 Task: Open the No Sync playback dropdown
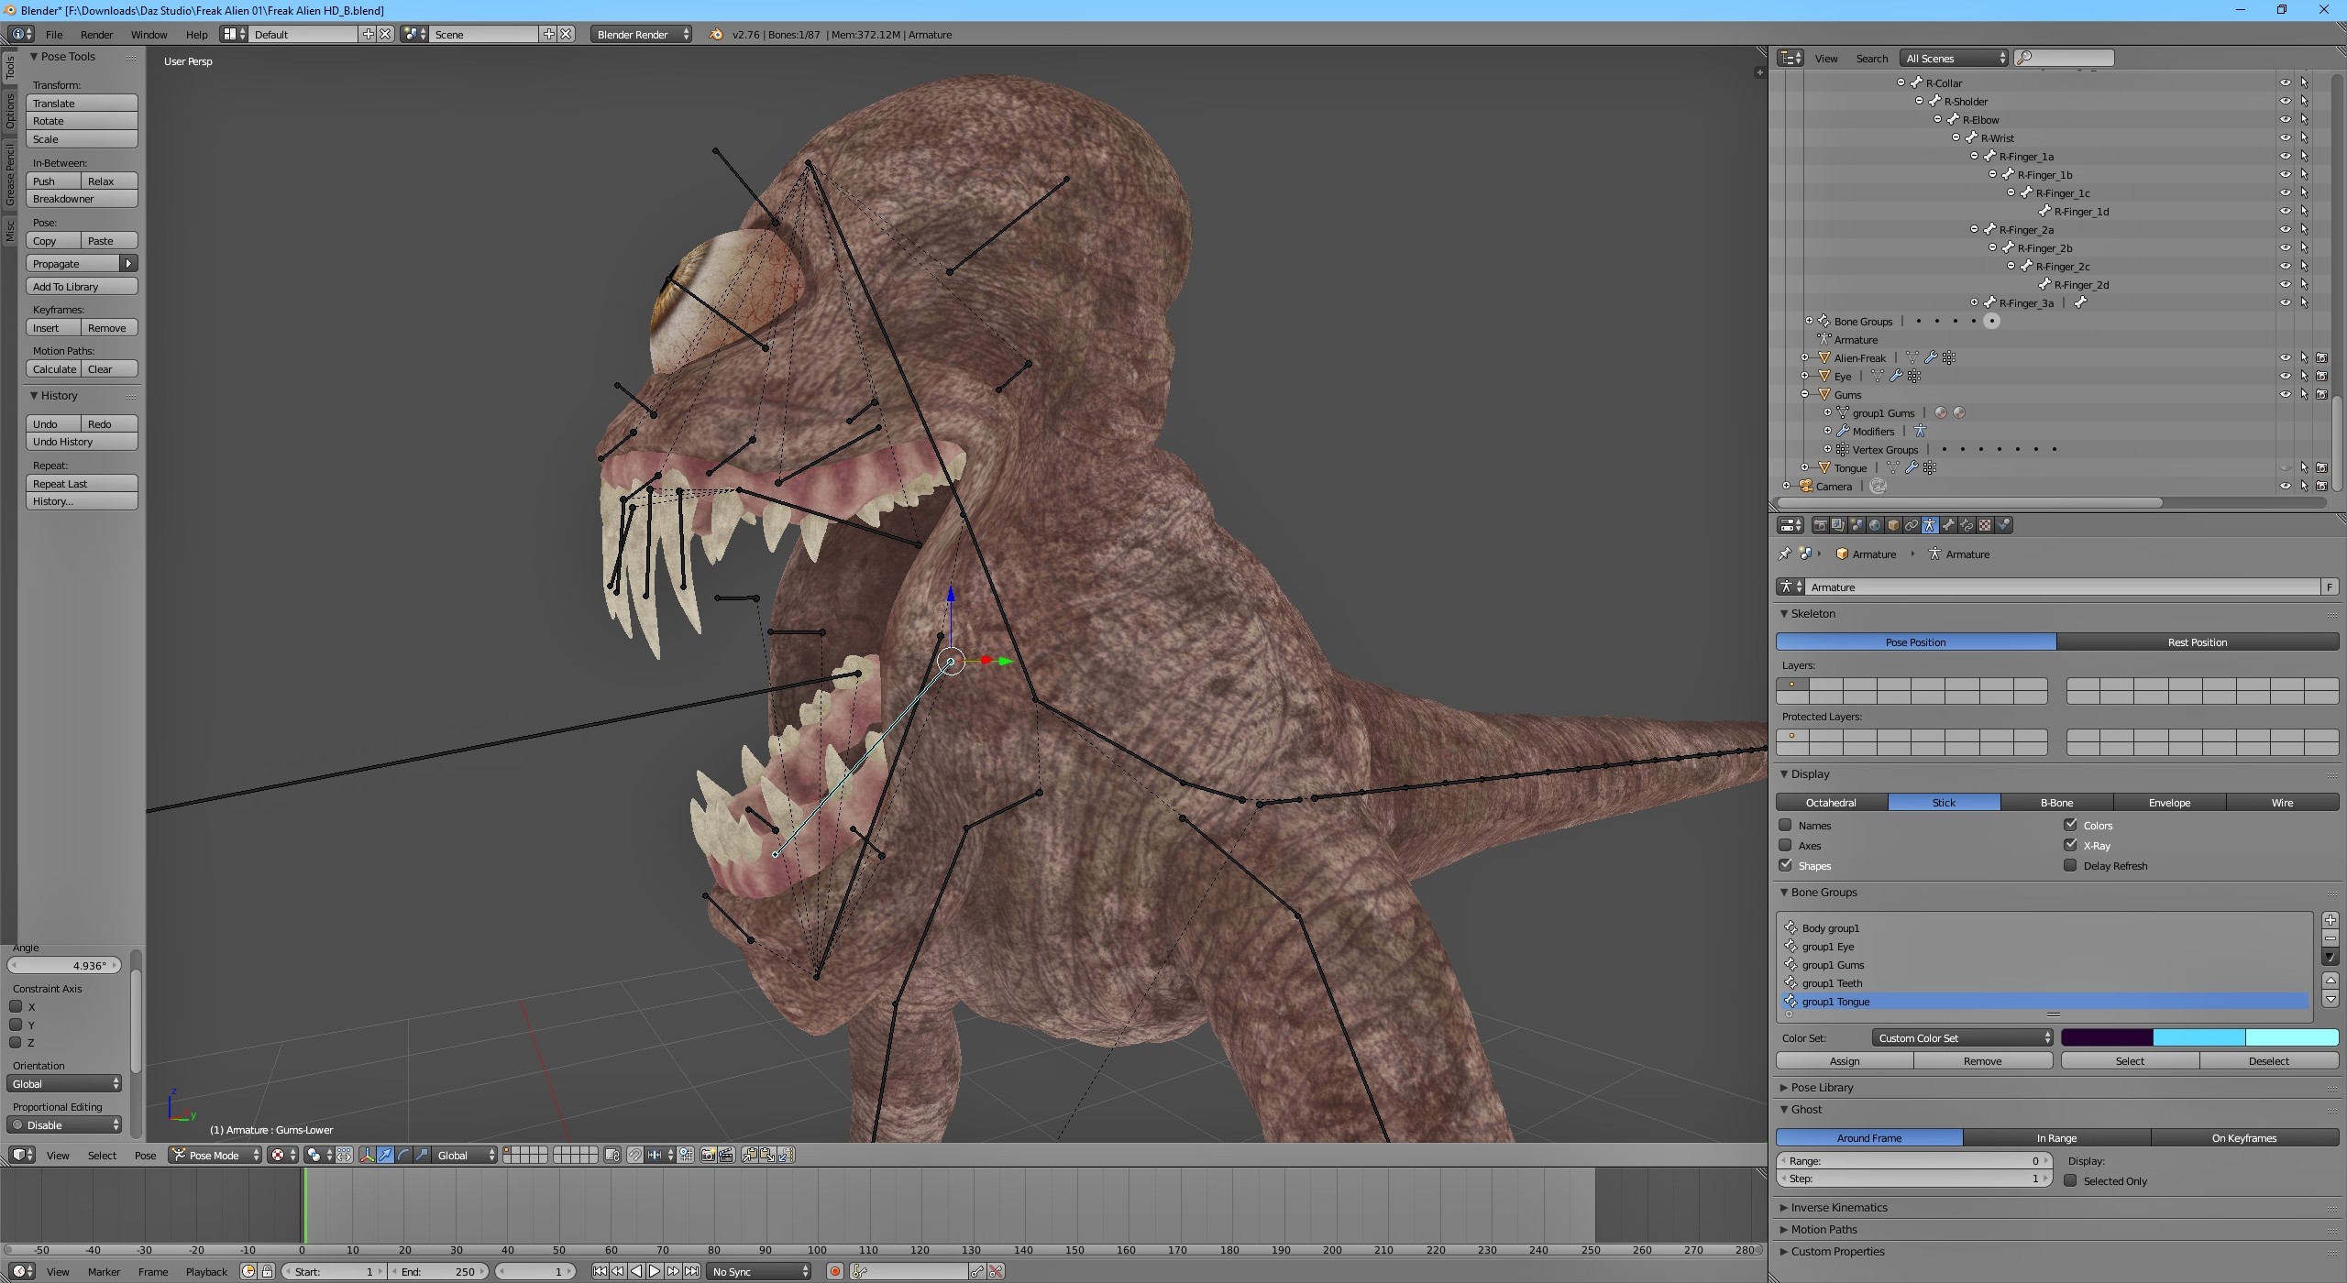759,1271
